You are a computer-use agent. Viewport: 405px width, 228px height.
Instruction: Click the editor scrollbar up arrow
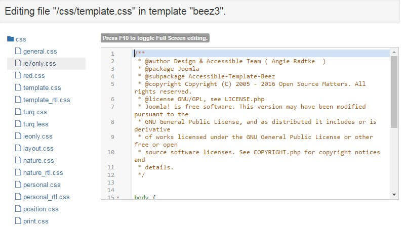point(394,52)
